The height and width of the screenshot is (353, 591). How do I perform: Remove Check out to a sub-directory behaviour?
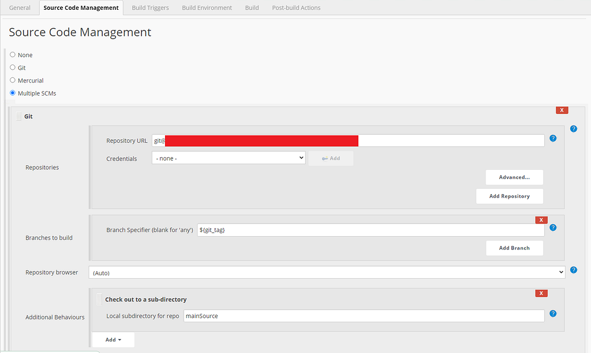coord(541,293)
